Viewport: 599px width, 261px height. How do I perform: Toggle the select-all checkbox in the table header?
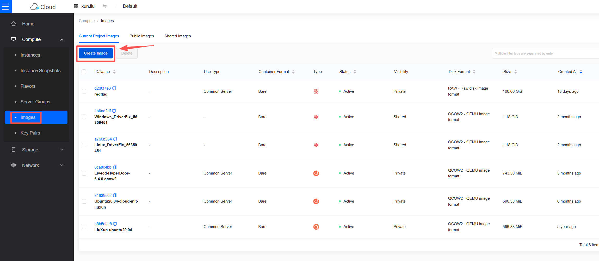coord(84,71)
